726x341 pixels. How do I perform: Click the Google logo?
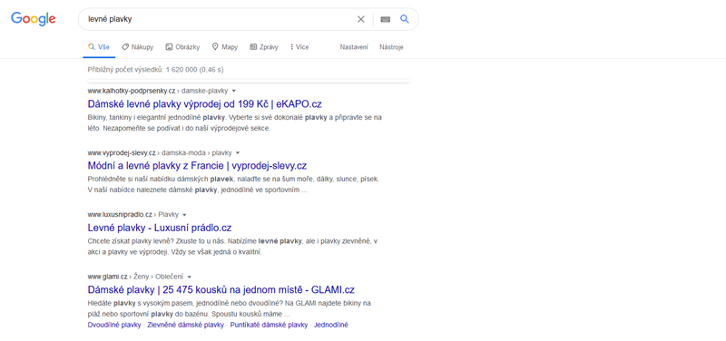[x=34, y=19]
